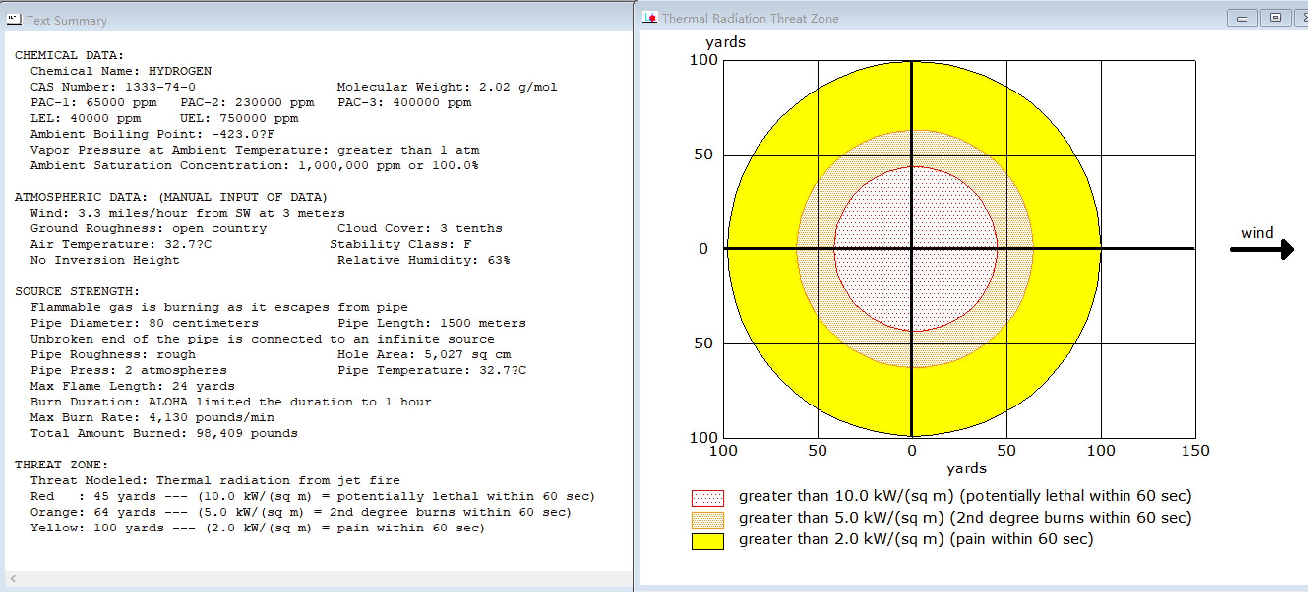The image size is (1308, 592).
Task: Click the Thermal Radiation Threat Zone window icon
Action: coord(649,18)
